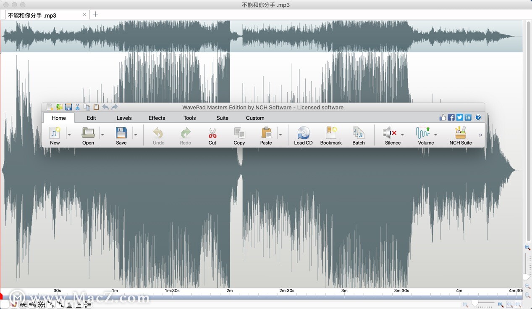Open the NCH Suite toolbox

(461, 136)
